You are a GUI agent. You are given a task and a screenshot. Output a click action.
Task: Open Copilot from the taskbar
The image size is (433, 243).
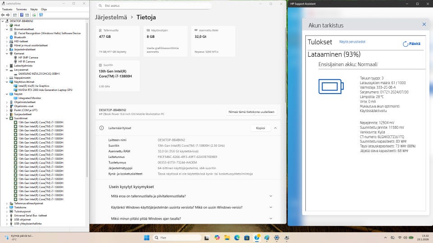pos(217,238)
